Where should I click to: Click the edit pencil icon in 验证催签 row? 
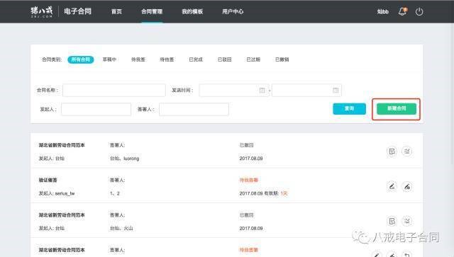392,186
